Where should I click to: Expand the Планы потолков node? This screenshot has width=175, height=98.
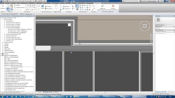coord(3,42)
